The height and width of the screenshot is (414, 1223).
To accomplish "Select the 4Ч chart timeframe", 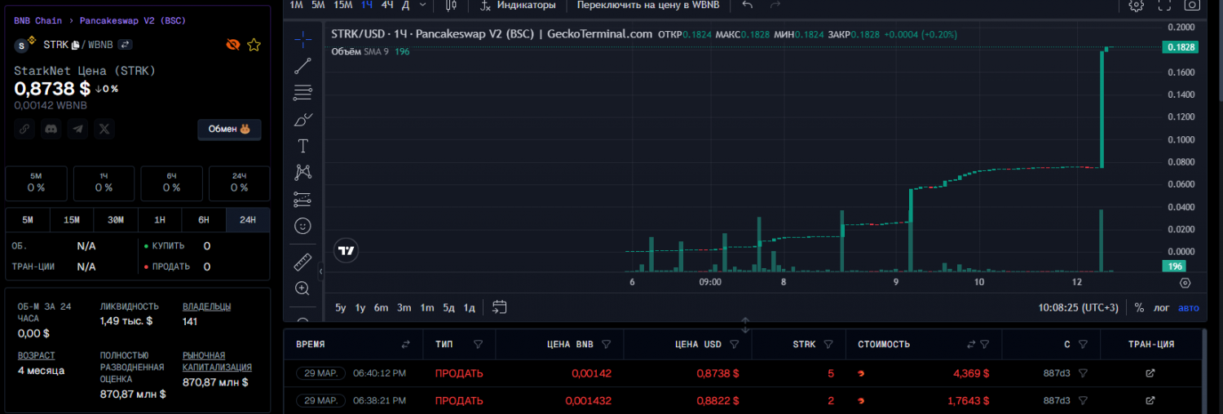I will tap(387, 5).
